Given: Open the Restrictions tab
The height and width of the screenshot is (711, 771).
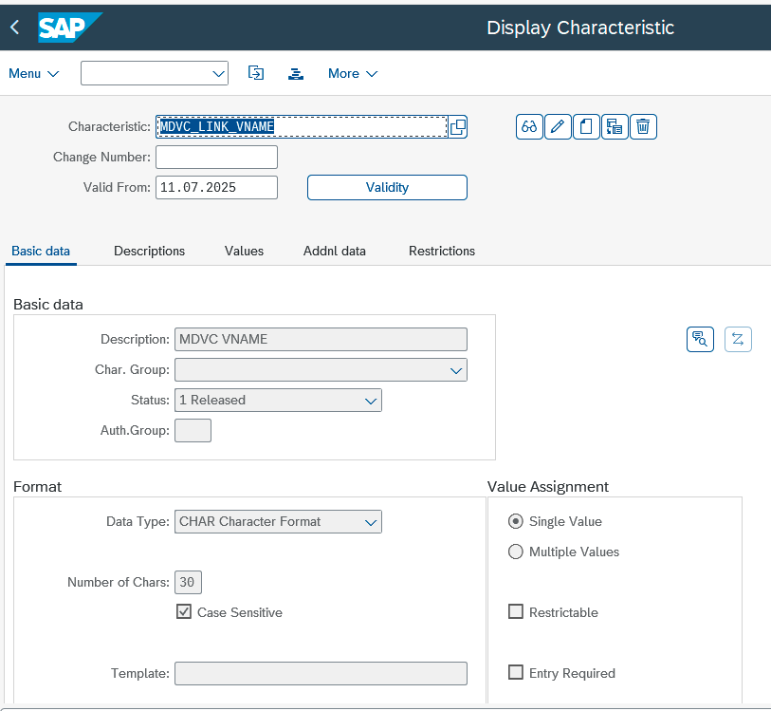Looking at the screenshot, I should click(x=442, y=251).
